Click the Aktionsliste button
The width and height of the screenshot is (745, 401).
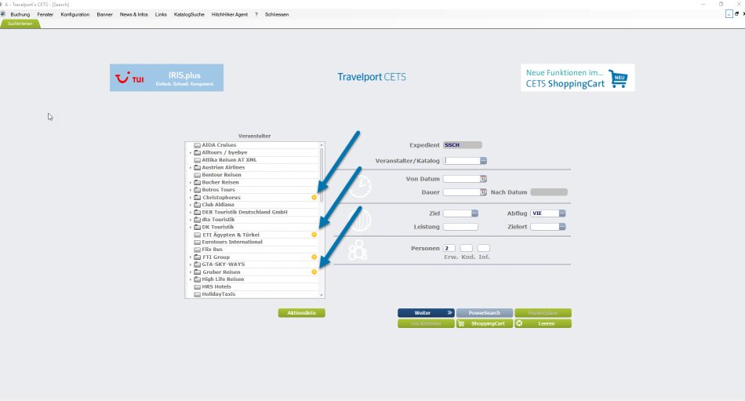tap(301, 313)
